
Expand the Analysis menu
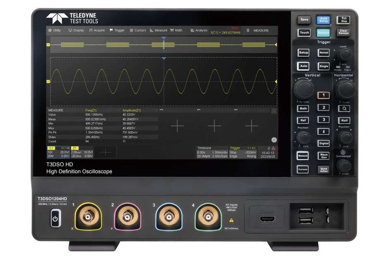click(x=199, y=30)
